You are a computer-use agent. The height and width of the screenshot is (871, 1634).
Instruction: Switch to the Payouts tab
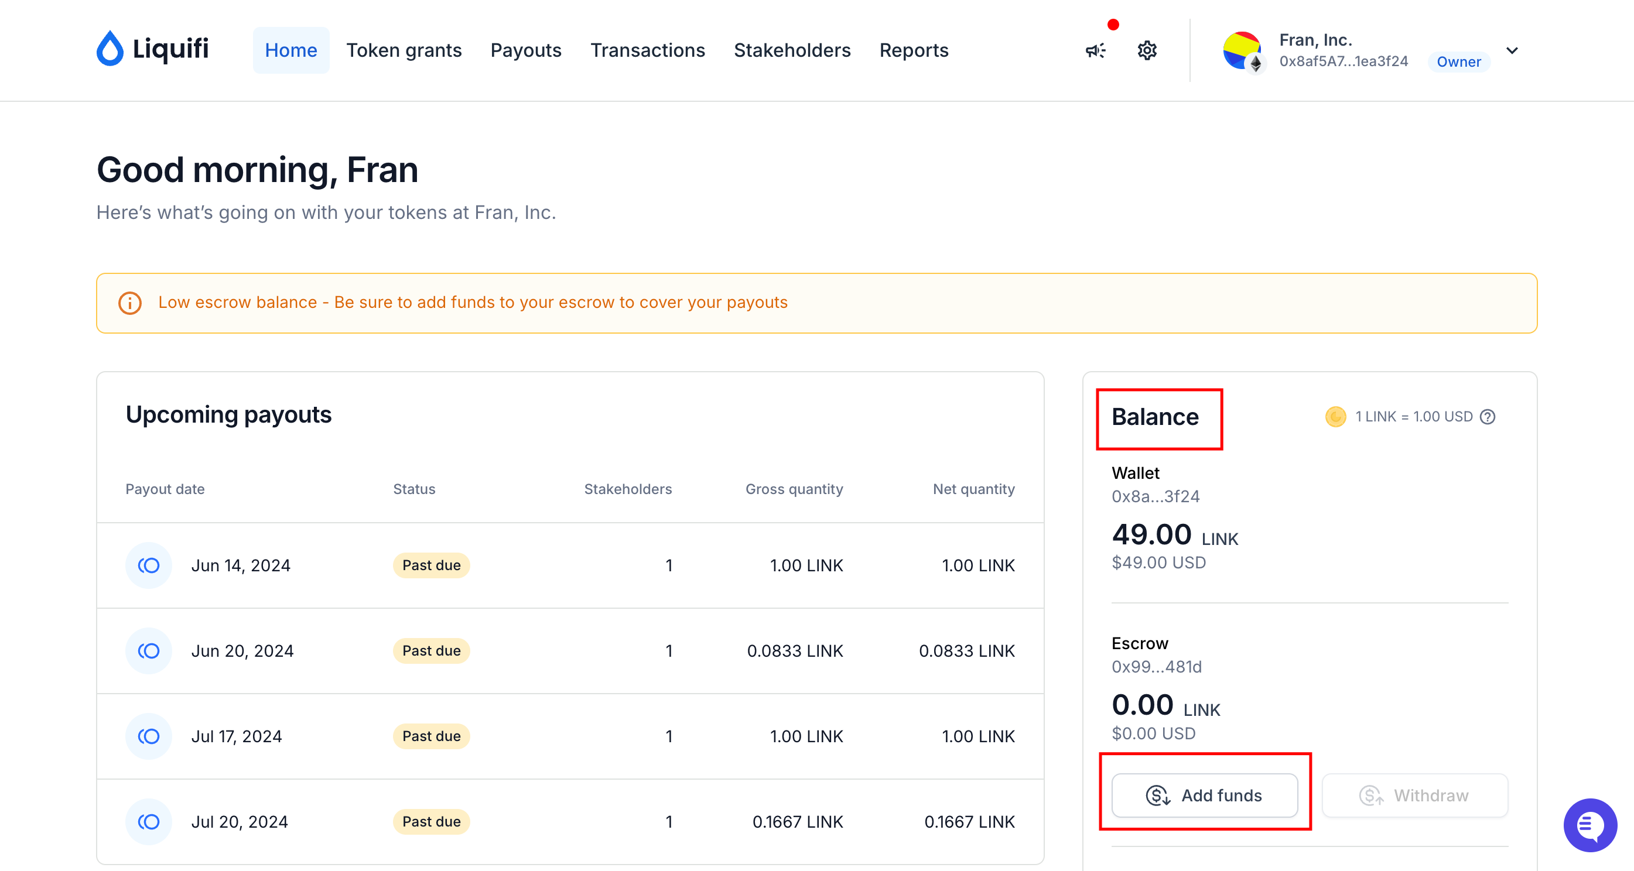[x=526, y=50]
